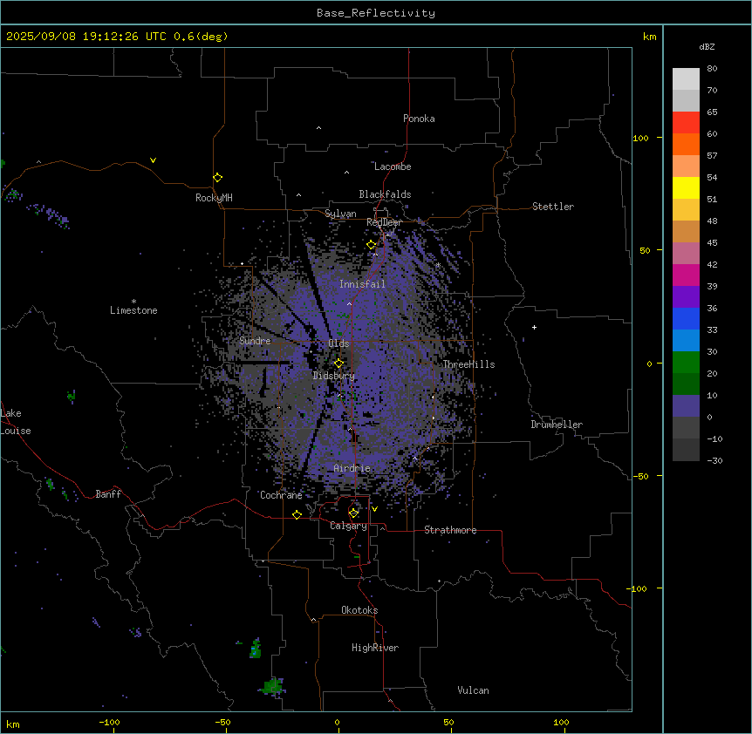The height and width of the screenshot is (734, 752).
Task: Click the Drumheller label
Action: (x=557, y=425)
